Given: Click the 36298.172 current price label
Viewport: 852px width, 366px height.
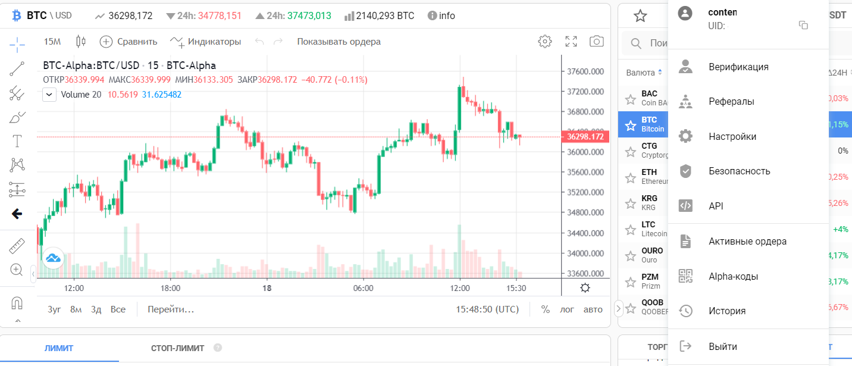Looking at the screenshot, I should click(x=585, y=137).
